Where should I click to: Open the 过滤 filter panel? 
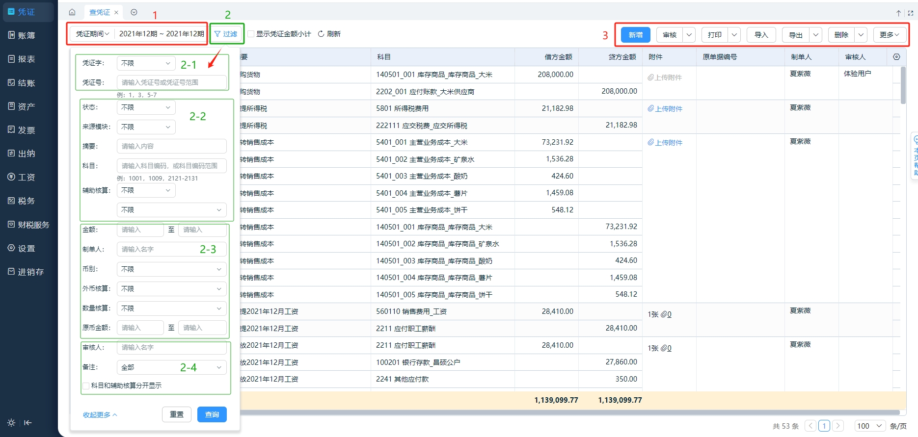coord(226,34)
